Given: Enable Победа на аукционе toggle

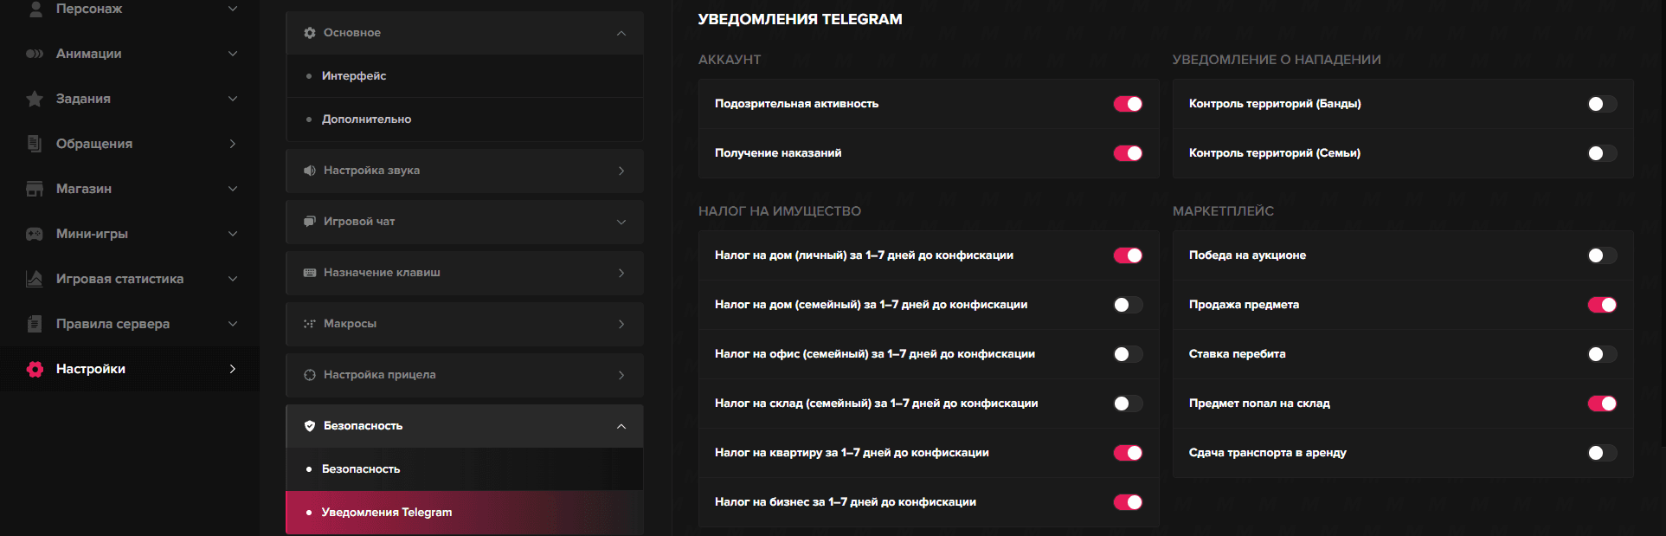Looking at the screenshot, I should [x=1602, y=255].
